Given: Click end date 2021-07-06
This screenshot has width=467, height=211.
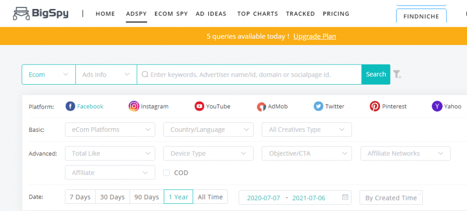Looking at the screenshot, I should (309, 198).
